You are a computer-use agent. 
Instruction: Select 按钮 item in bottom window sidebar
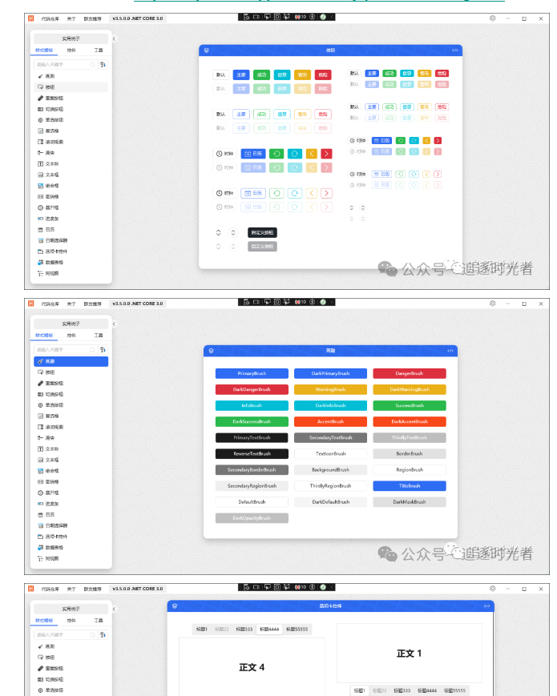point(71,658)
